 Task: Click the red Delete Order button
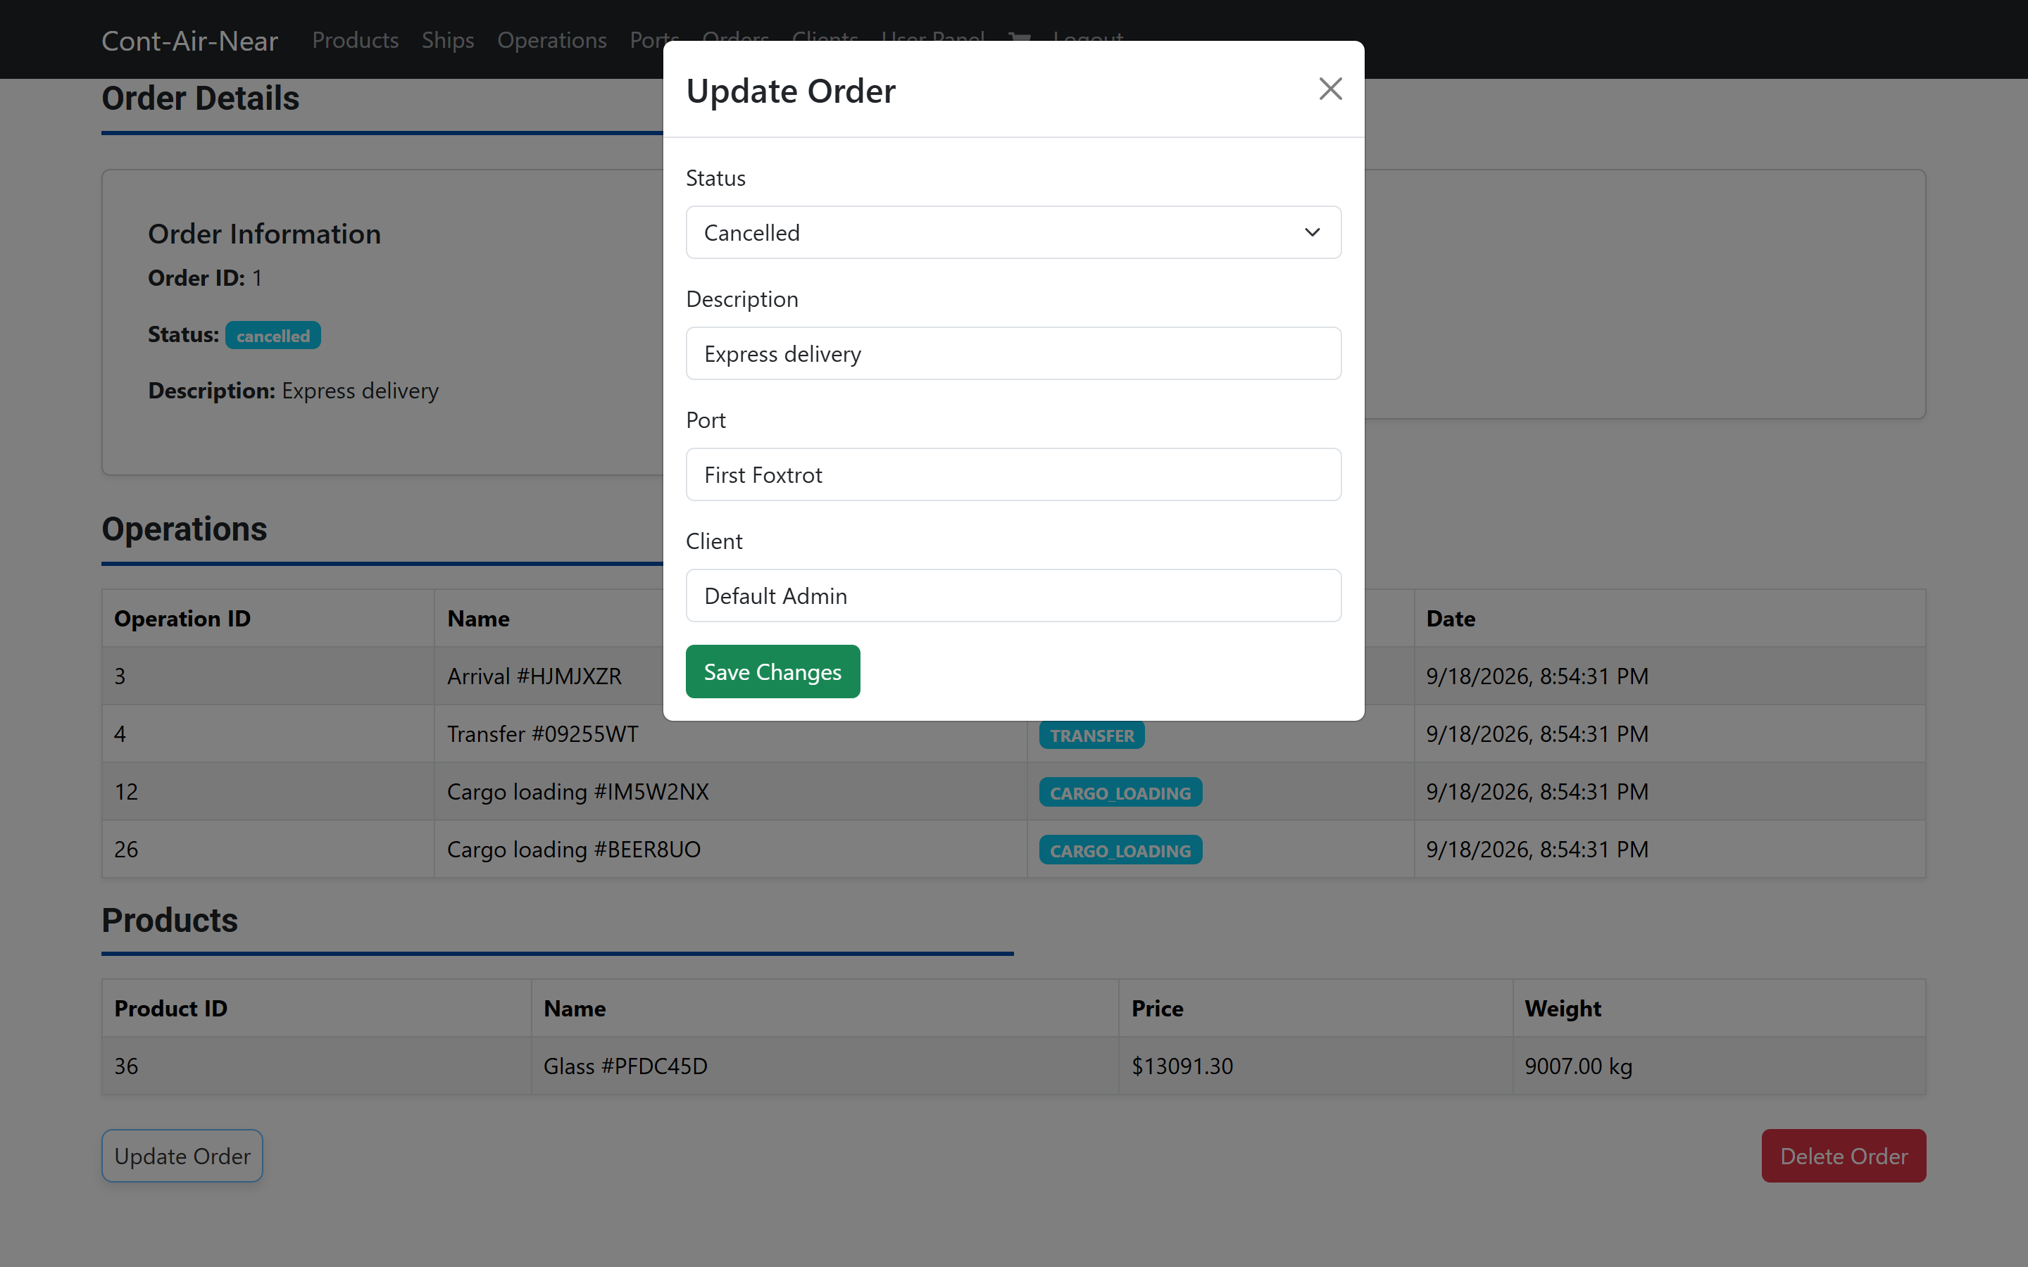[1844, 1156]
